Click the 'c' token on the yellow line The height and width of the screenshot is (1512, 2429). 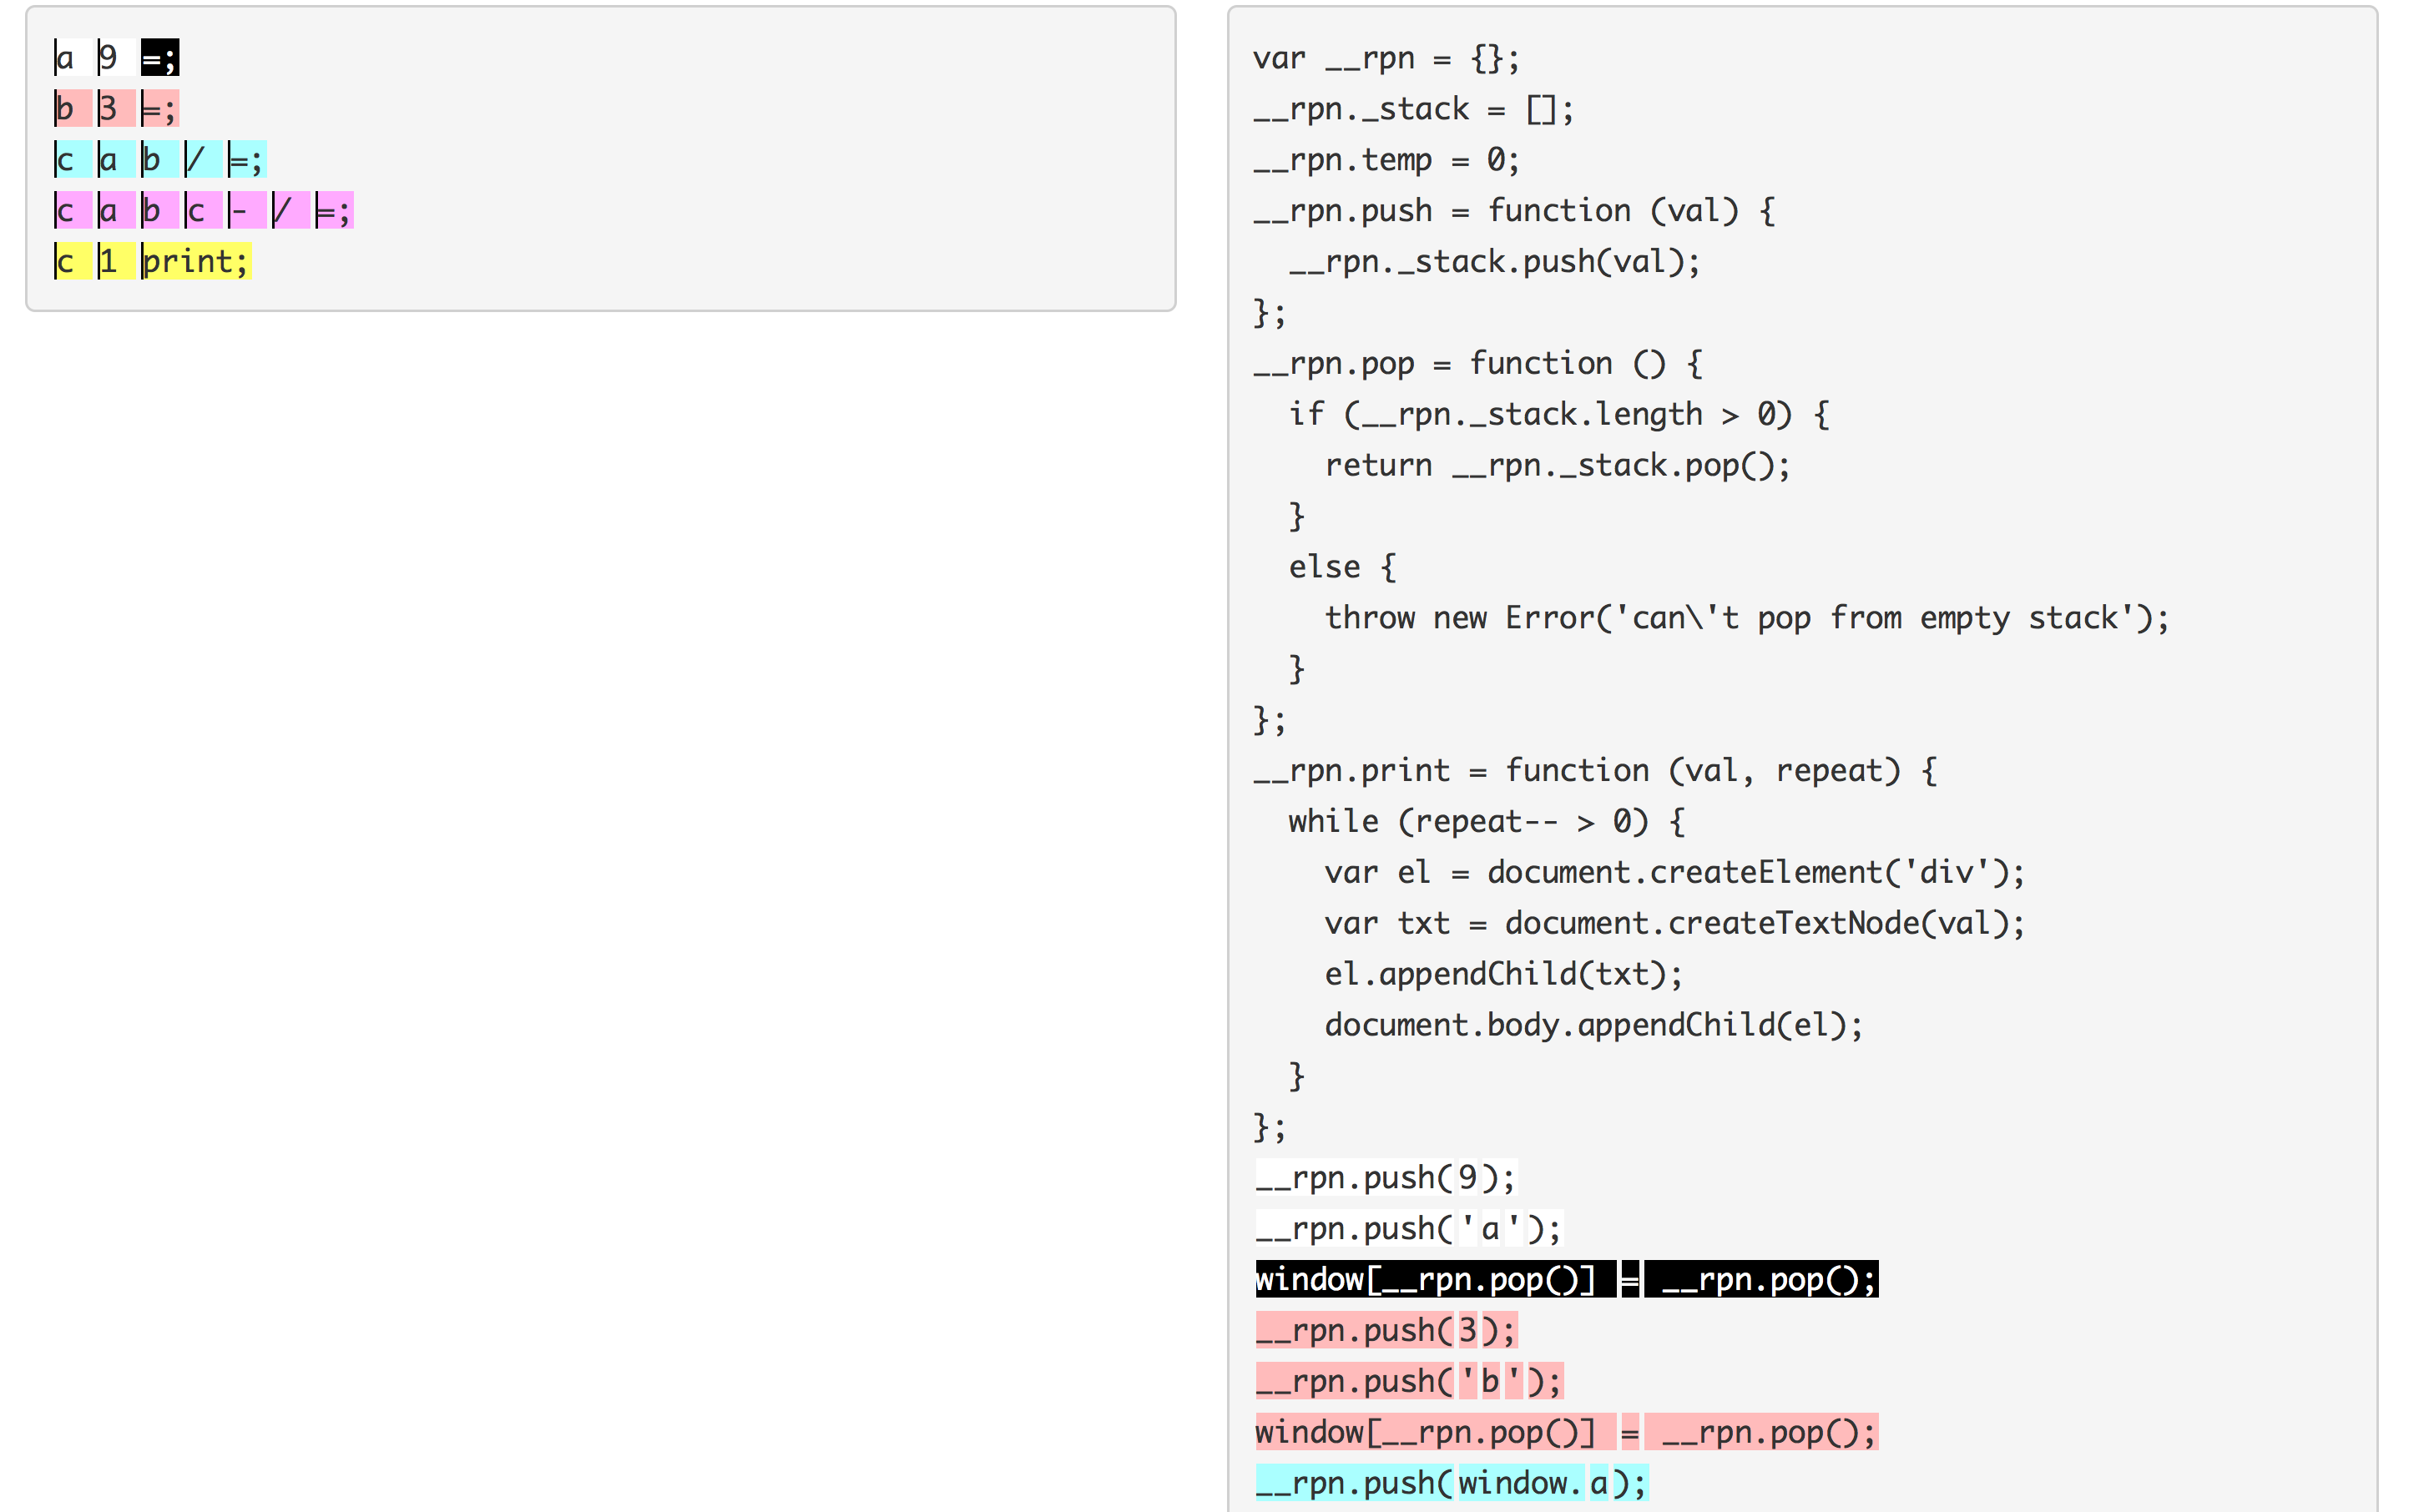pyautogui.click(x=73, y=261)
